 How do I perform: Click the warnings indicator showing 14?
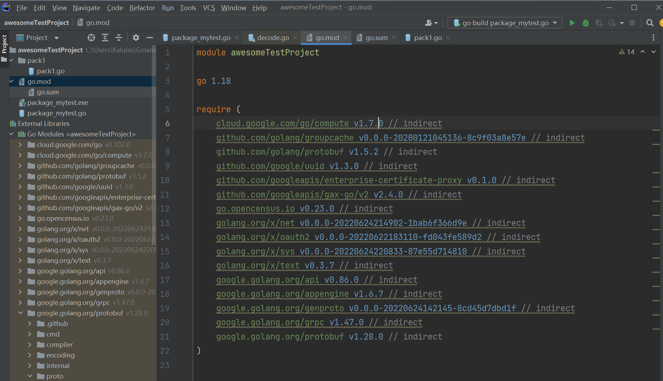click(627, 52)
